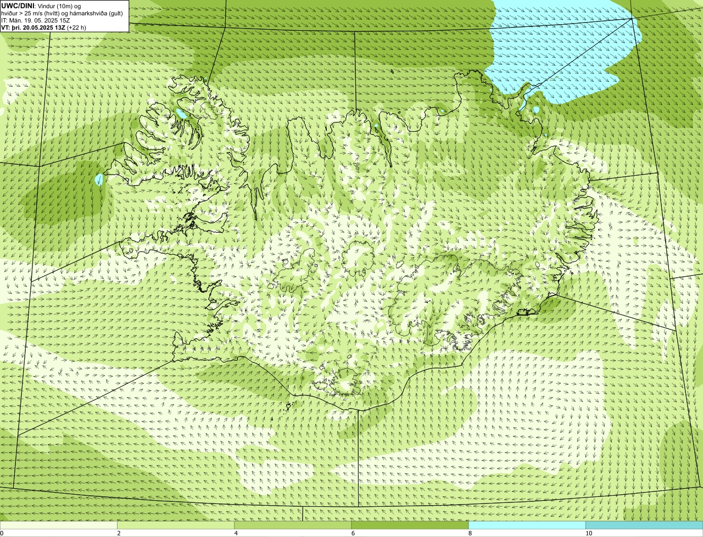
Task: Click the legend scale label "2"
Action: (119, 533)
